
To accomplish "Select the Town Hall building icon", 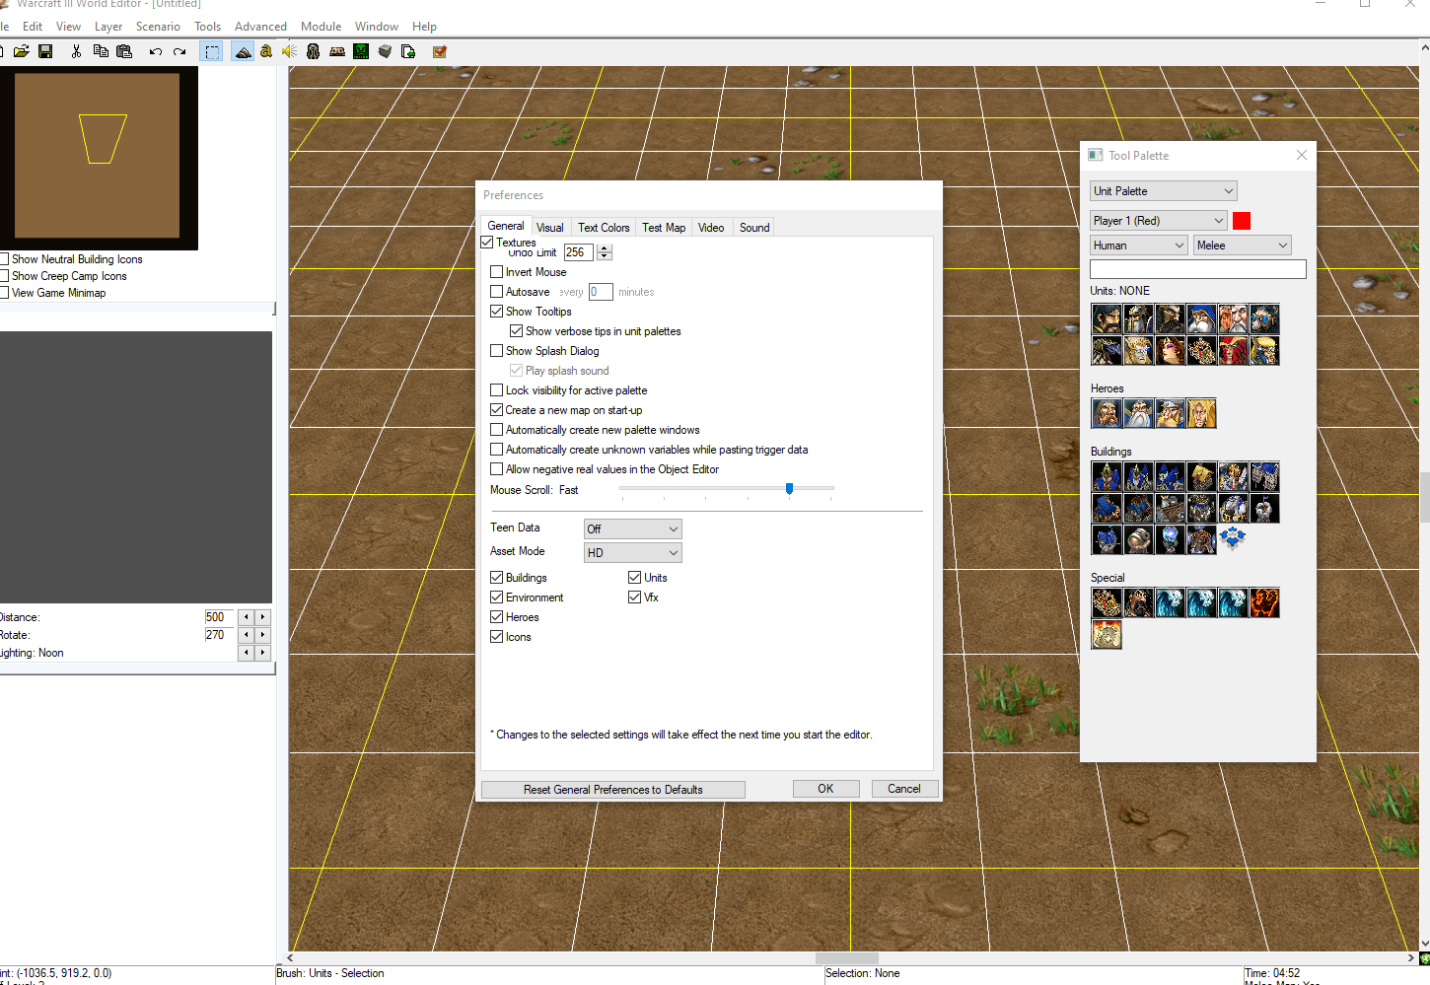I will point(1107,476).
